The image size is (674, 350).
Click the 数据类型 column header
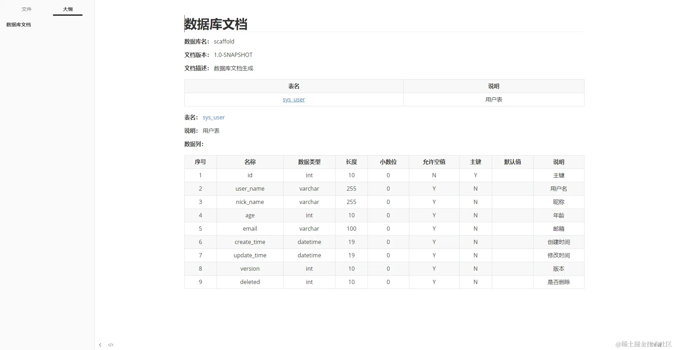tap(309, 162)
